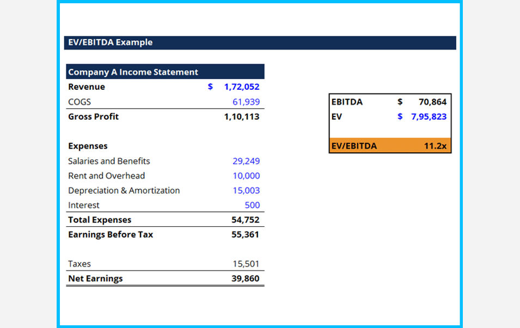Select the COGS figure 61,939
The image size is (520, 328).
point(249,102)
